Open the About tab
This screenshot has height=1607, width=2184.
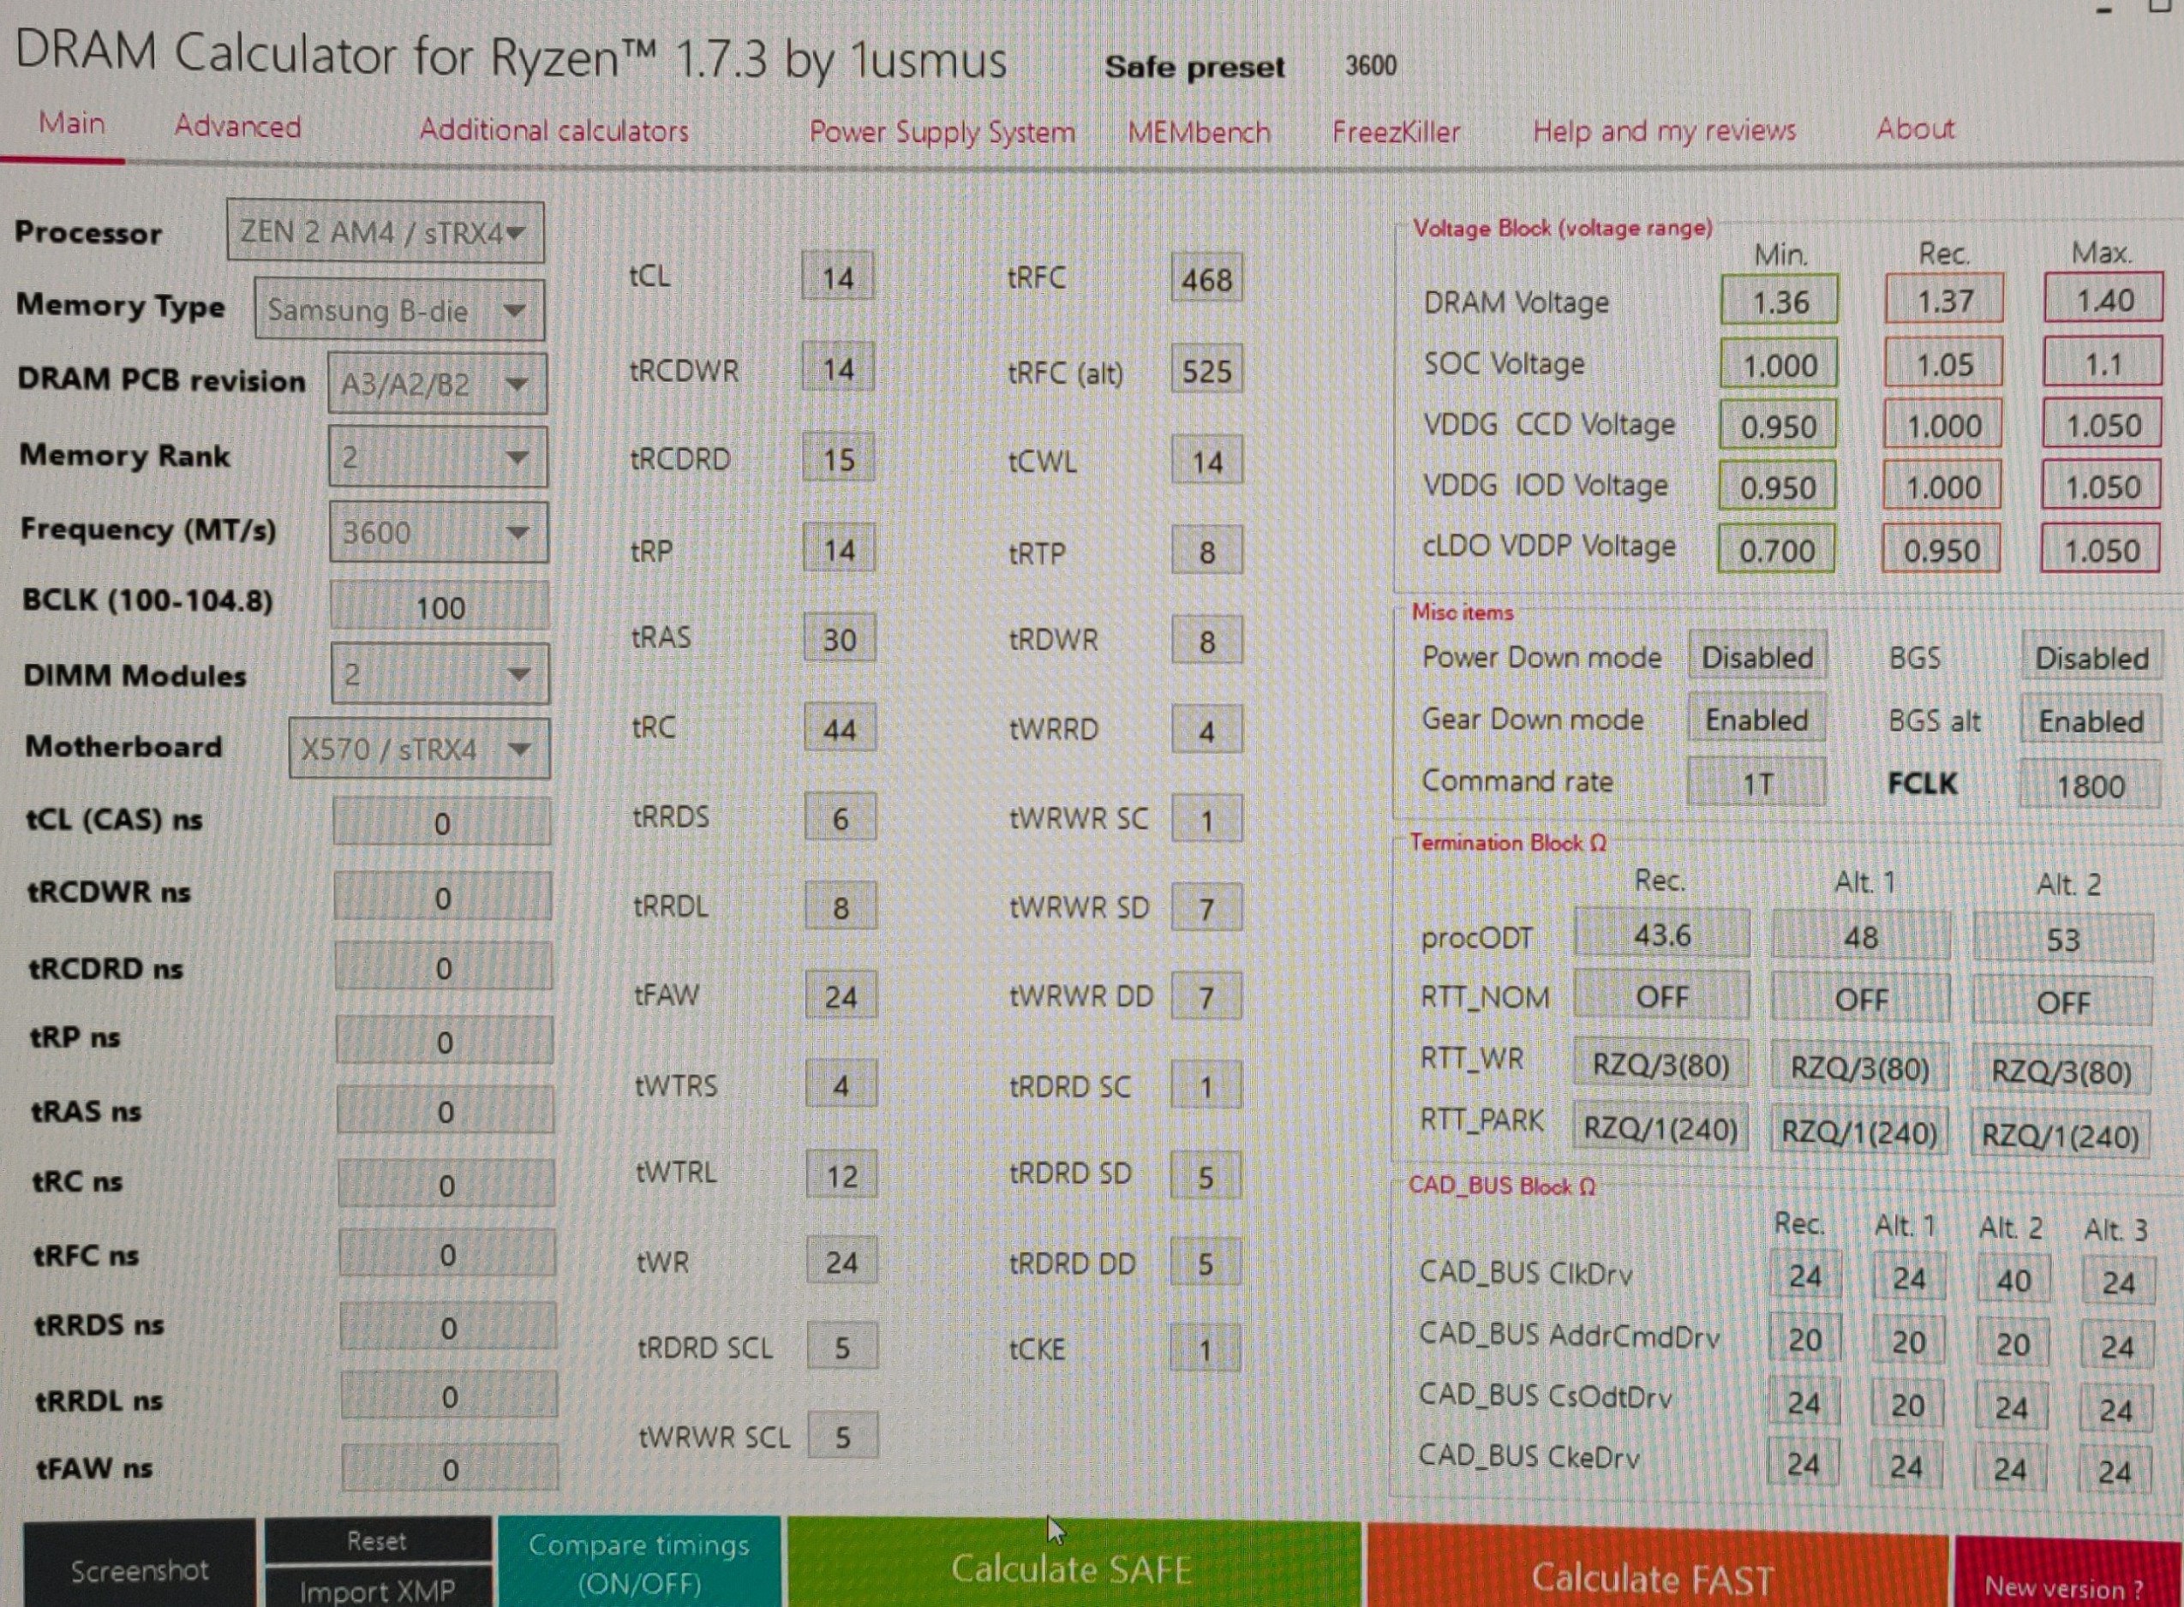1914,128
